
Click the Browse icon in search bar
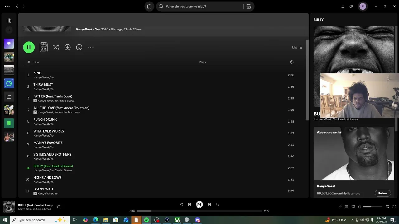(249, 7)
